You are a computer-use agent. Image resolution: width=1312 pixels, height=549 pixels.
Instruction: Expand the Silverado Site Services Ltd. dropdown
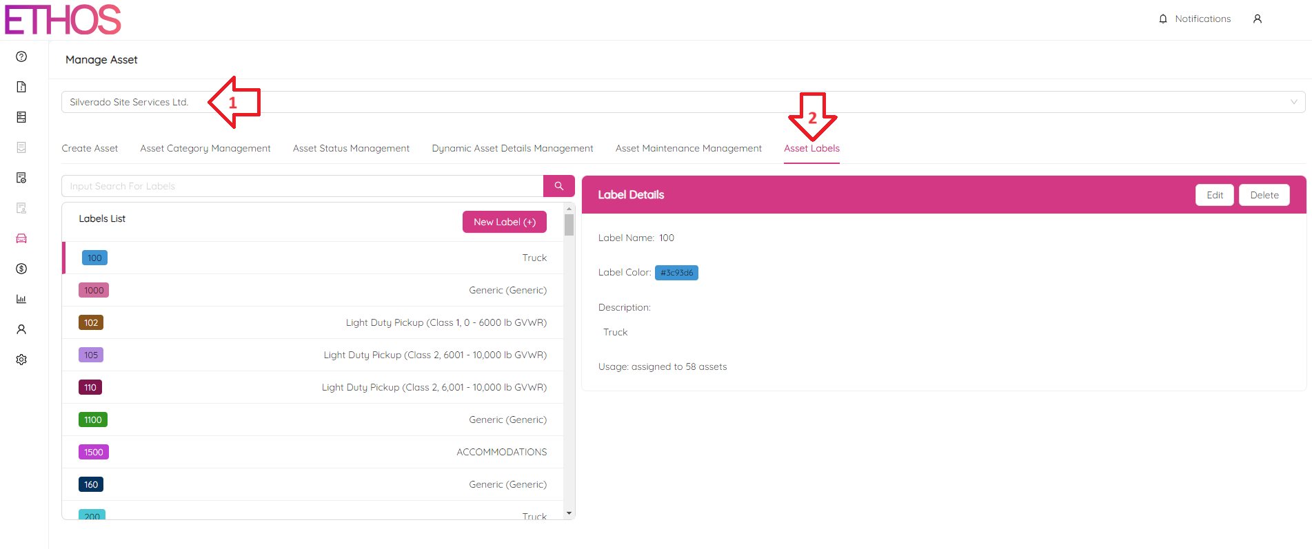(683, 102)
